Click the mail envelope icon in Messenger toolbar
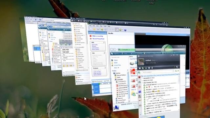210x118 pixels. (139, 68)
